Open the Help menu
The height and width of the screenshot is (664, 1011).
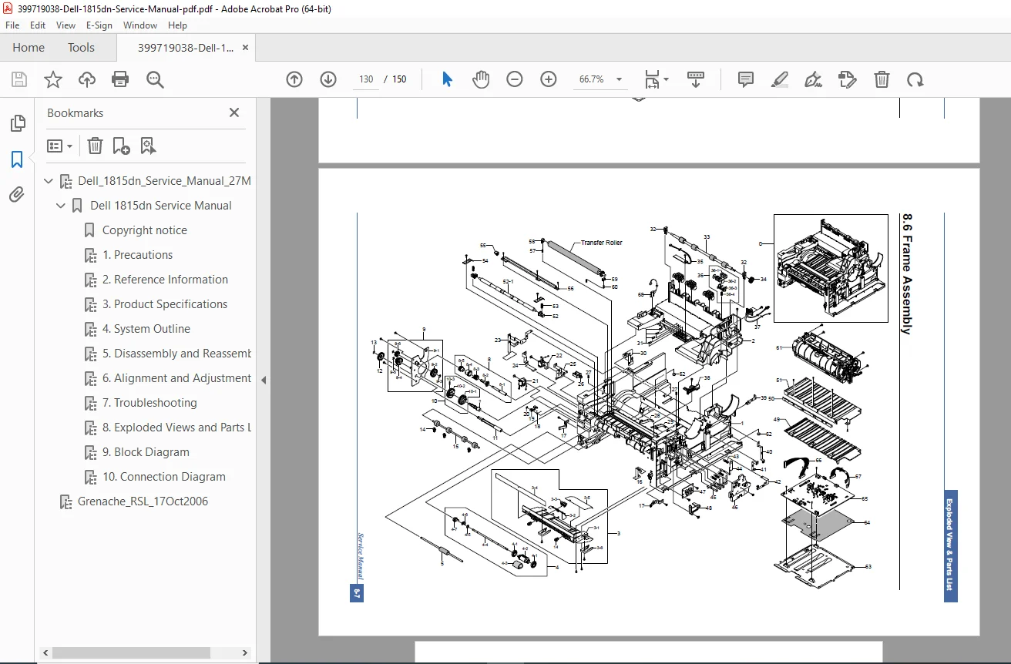coord(177,25)
